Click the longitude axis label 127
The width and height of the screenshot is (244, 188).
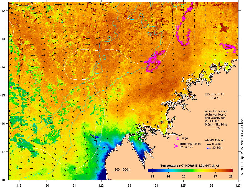pos(238,185)
